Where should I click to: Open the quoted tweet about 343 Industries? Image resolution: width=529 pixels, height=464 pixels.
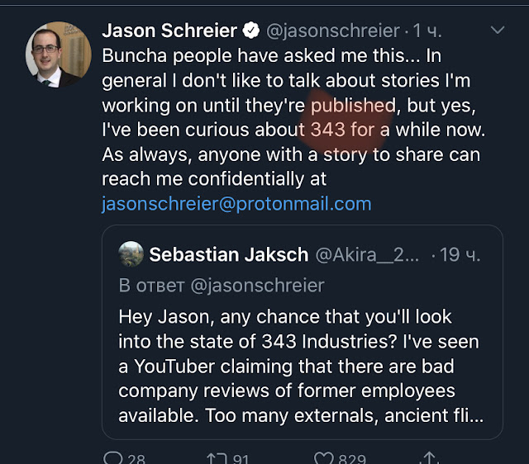(x=301, y=365)
